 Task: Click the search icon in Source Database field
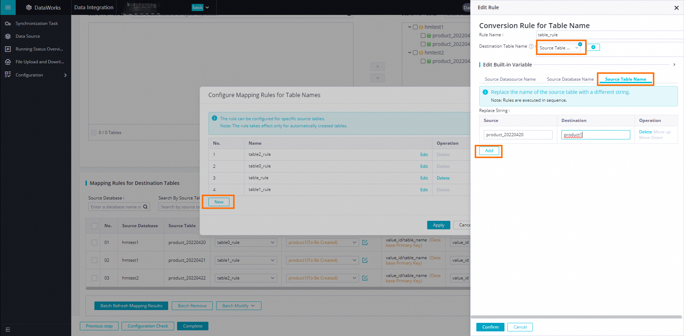point(145,207)
